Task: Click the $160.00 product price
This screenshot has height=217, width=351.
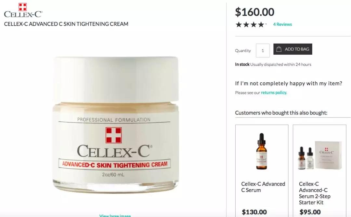Action: [x=254, y=12]
